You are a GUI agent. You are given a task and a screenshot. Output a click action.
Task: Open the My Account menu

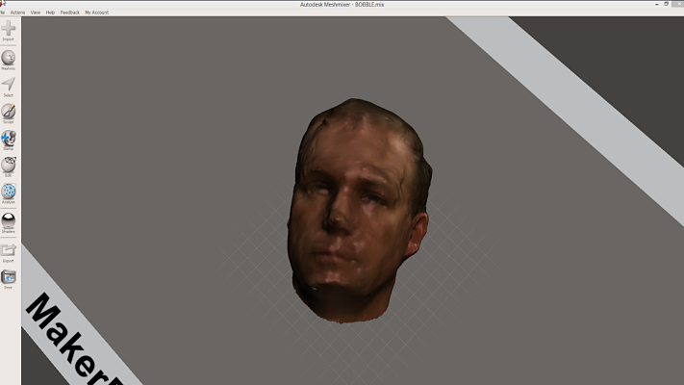(x=97, y=13)
